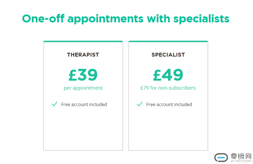Select the SPECIALIST card title

(x=168, y=55)
